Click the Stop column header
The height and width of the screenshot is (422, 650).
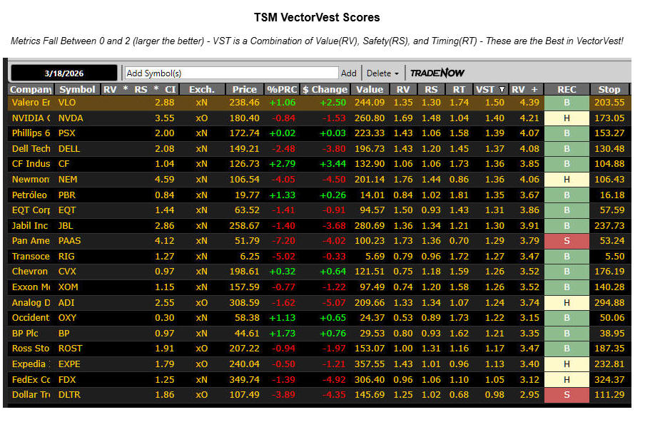click(x=609, y=89)
